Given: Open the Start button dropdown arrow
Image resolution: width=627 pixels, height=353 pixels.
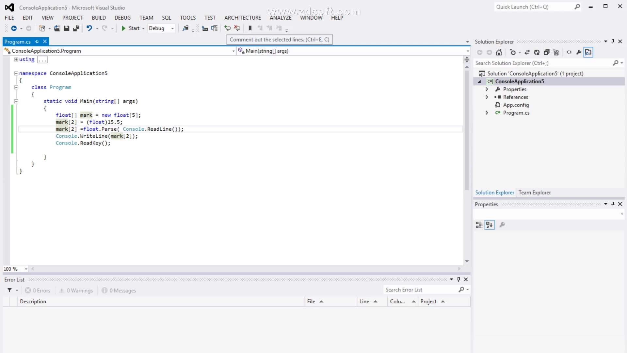Looking at the screenshot, I should [x=143, y=28].
